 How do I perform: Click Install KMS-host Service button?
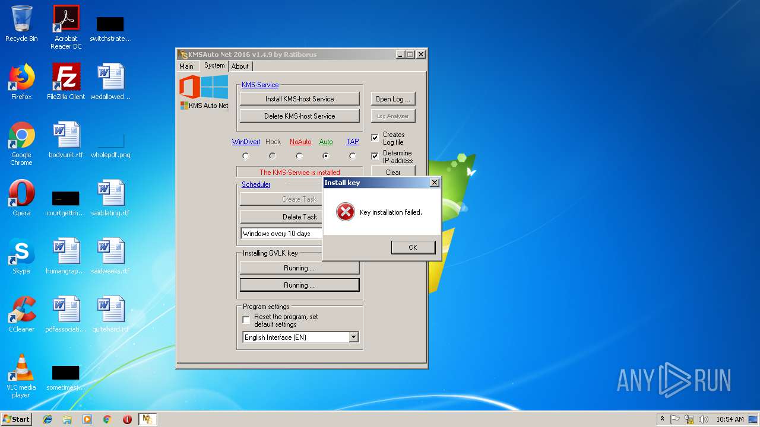pos(300,99)
